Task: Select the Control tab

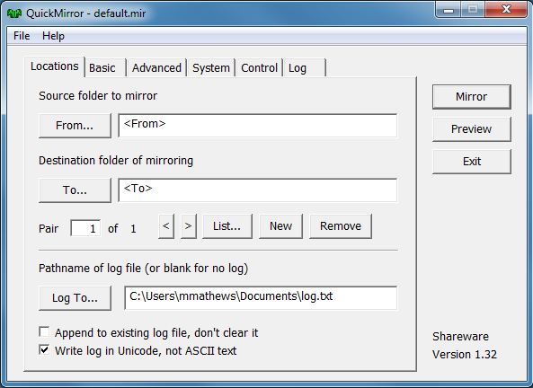Action: (260, 68)
